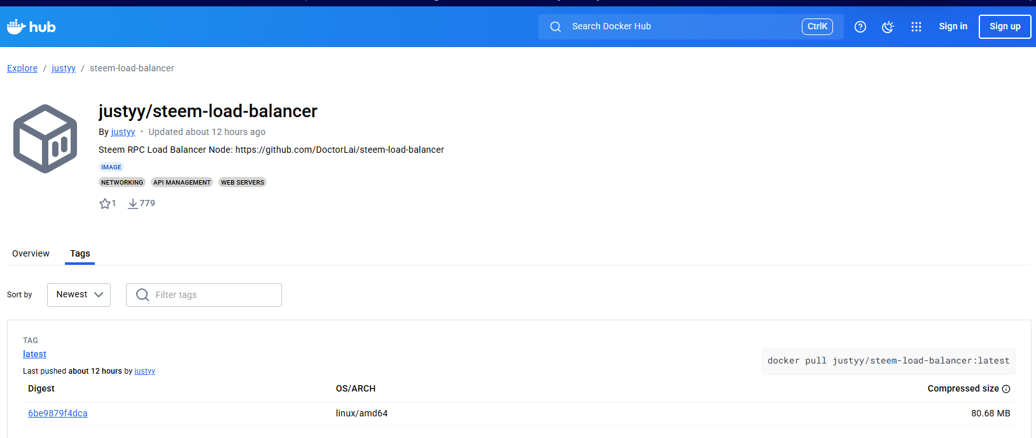Viewport: 1036px width, 438px height.
Task: Open justyy link in last pushed line
Action: (144, 371)
